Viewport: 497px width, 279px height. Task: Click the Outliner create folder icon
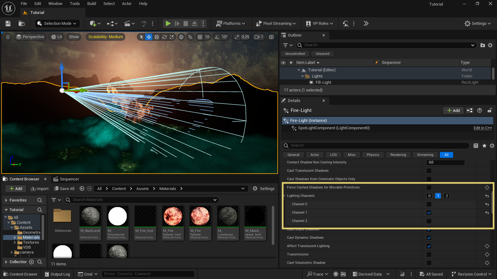[482, 45]
